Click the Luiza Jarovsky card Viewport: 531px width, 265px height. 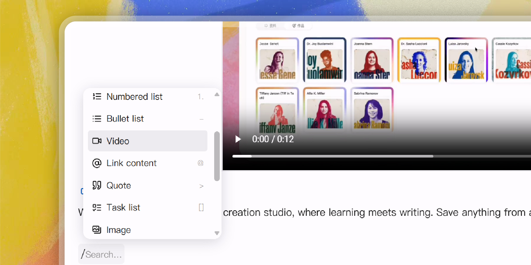[x=466, y=60]
